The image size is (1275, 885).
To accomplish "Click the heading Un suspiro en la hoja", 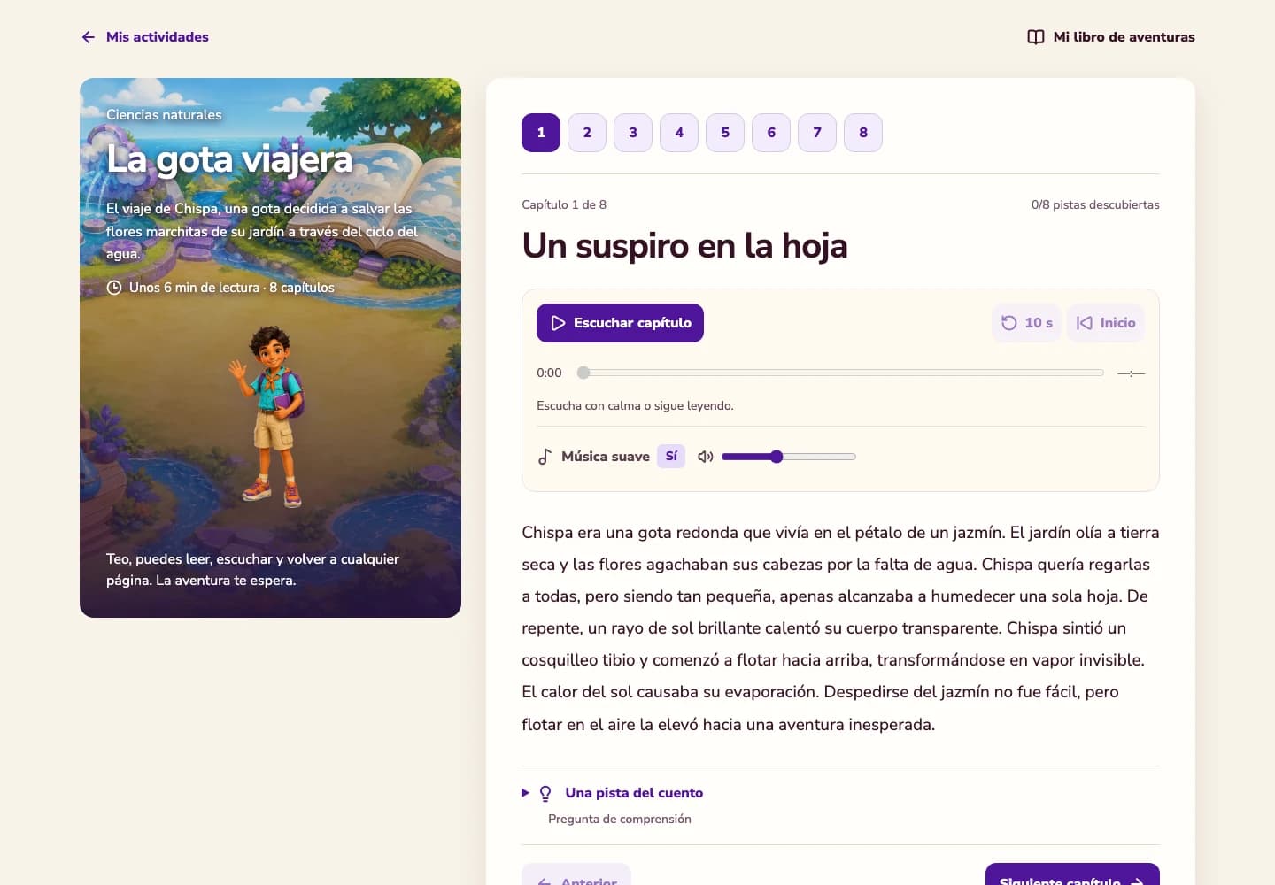I will (684, 246).
